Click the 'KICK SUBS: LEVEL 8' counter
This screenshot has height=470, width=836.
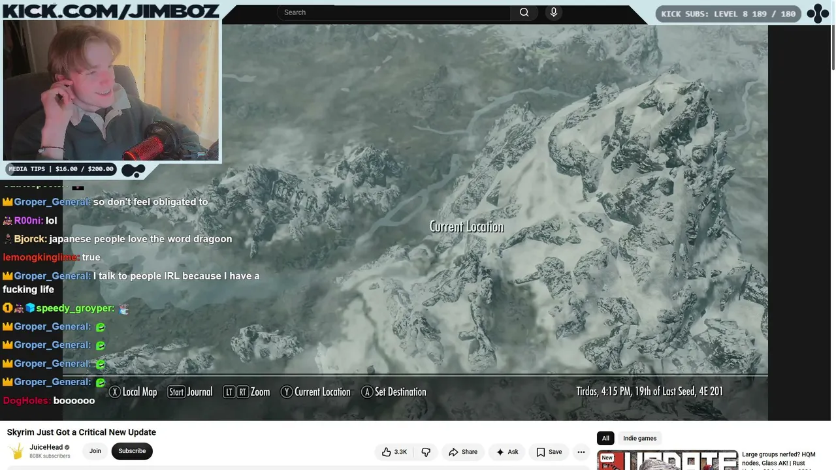coord(728,14)
